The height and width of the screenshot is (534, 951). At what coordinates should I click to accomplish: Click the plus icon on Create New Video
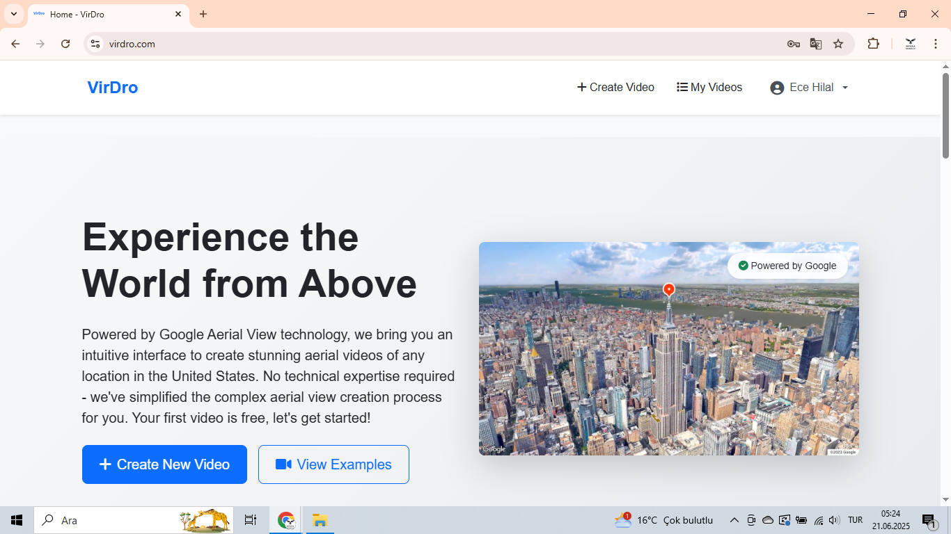(x=105, y=464)
